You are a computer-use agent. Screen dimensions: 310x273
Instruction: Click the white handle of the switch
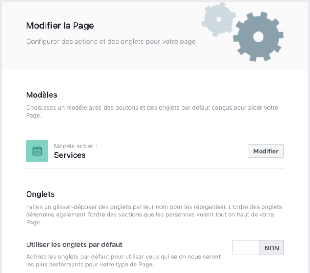246,248
